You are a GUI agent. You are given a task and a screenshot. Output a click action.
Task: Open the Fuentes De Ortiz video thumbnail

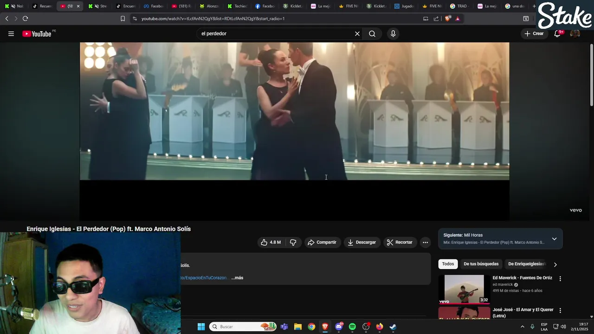[x=464, y=289]
